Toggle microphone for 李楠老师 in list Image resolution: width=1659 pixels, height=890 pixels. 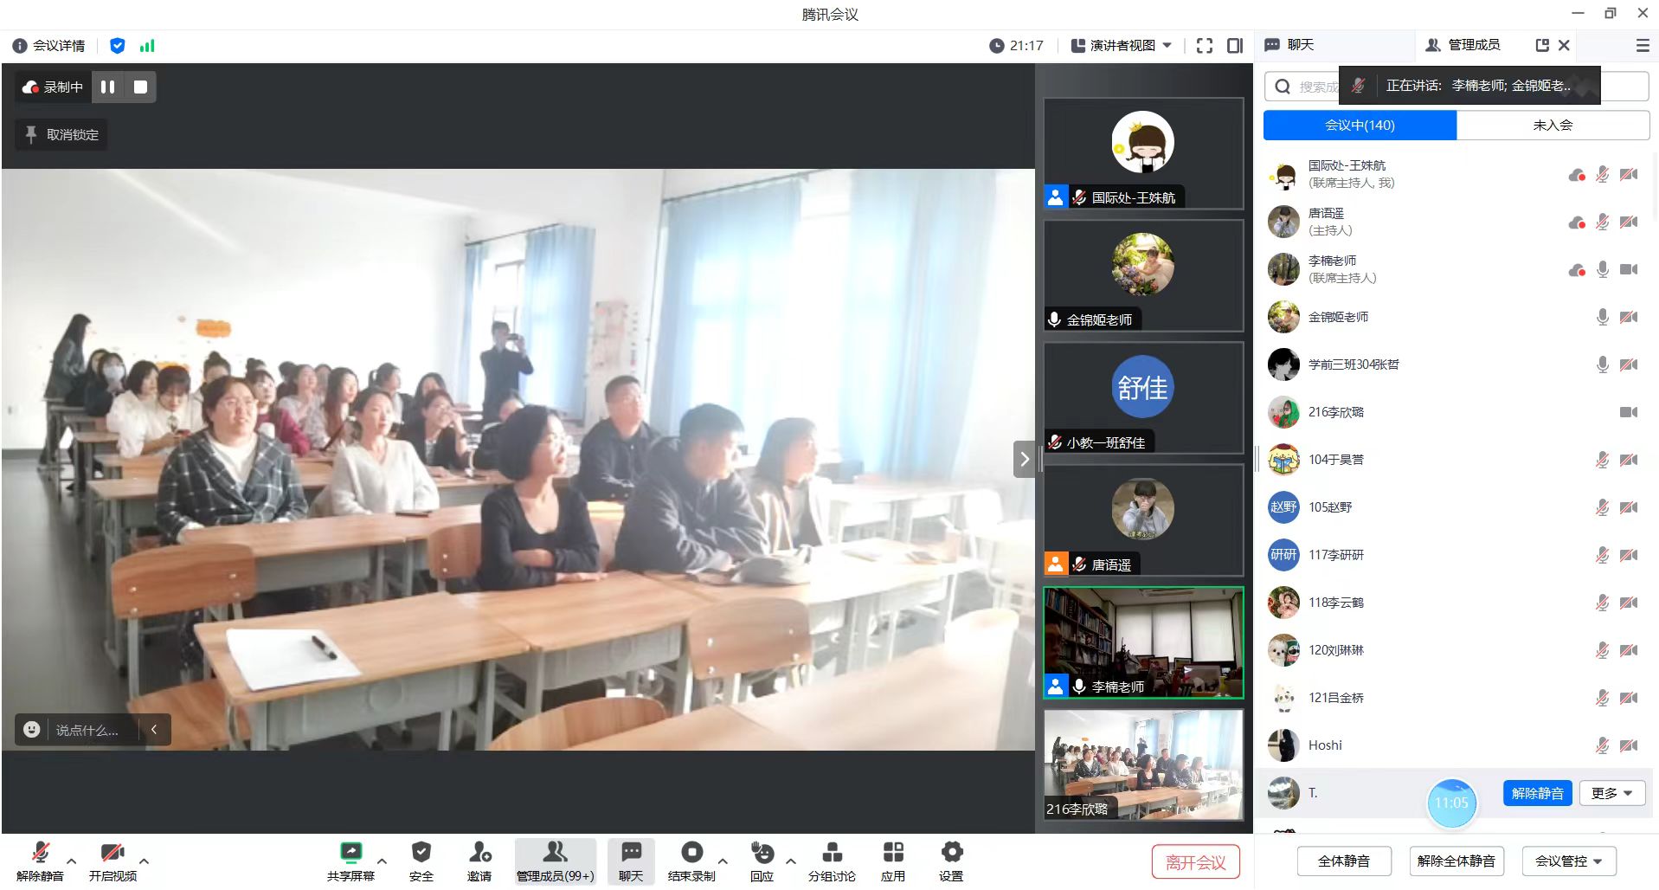[1602, 269]
